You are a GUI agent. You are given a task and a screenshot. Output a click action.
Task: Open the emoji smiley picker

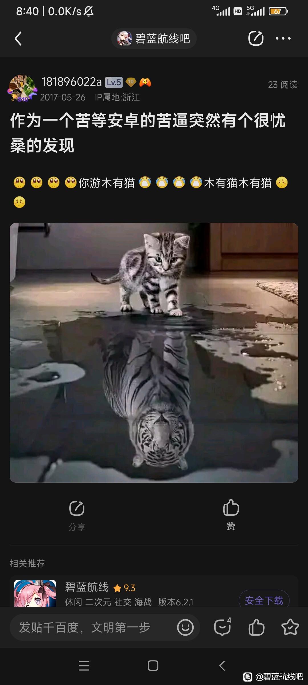pos(185,627)
